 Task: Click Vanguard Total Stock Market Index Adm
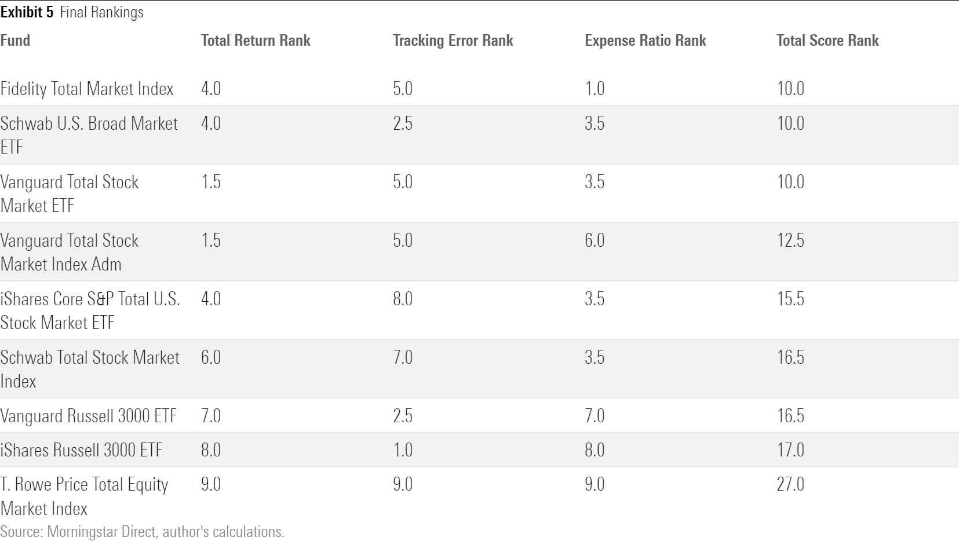pyautogui.click(x=69, y=252)
